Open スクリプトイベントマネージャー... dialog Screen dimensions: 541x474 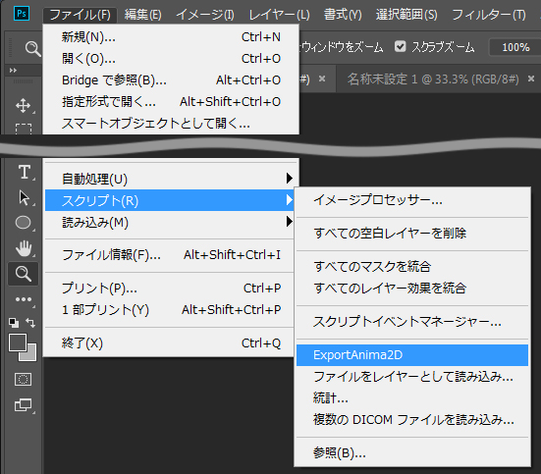click(x=412, y=322)
